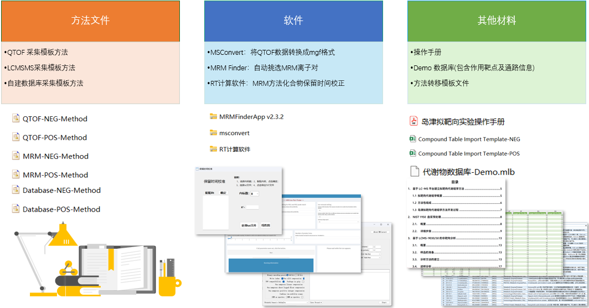Click the 方法文件 orange header
The height and width of the screenshot is (308, 589).
pos(90,21)
